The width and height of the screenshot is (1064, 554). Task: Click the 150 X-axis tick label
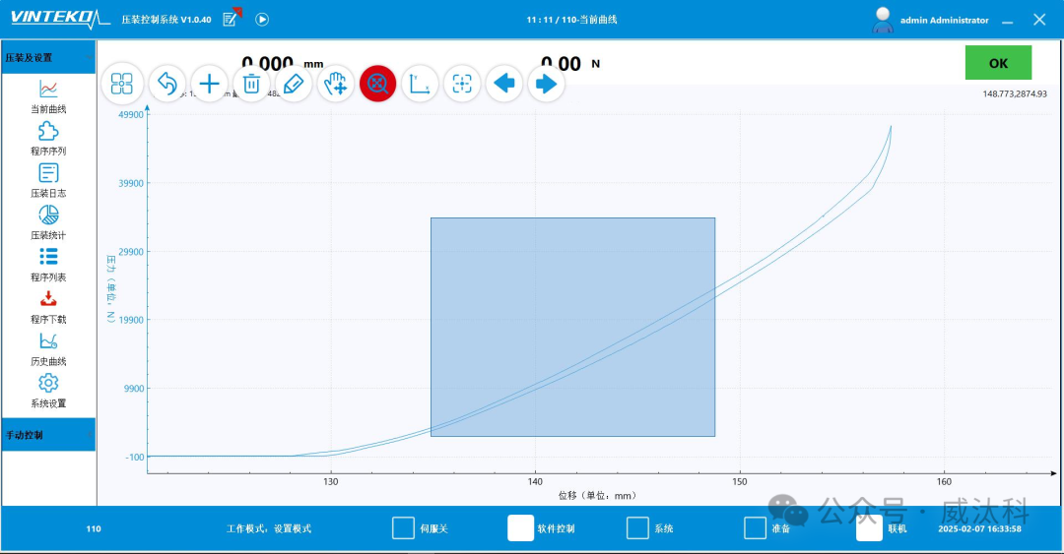739,481
